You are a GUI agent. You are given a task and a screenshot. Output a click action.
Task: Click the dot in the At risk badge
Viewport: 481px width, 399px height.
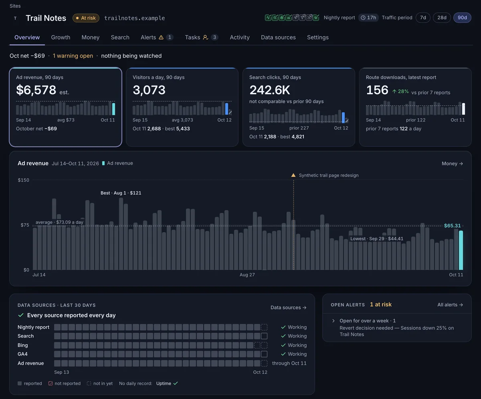pyautogui.click(x=77, y=18)
